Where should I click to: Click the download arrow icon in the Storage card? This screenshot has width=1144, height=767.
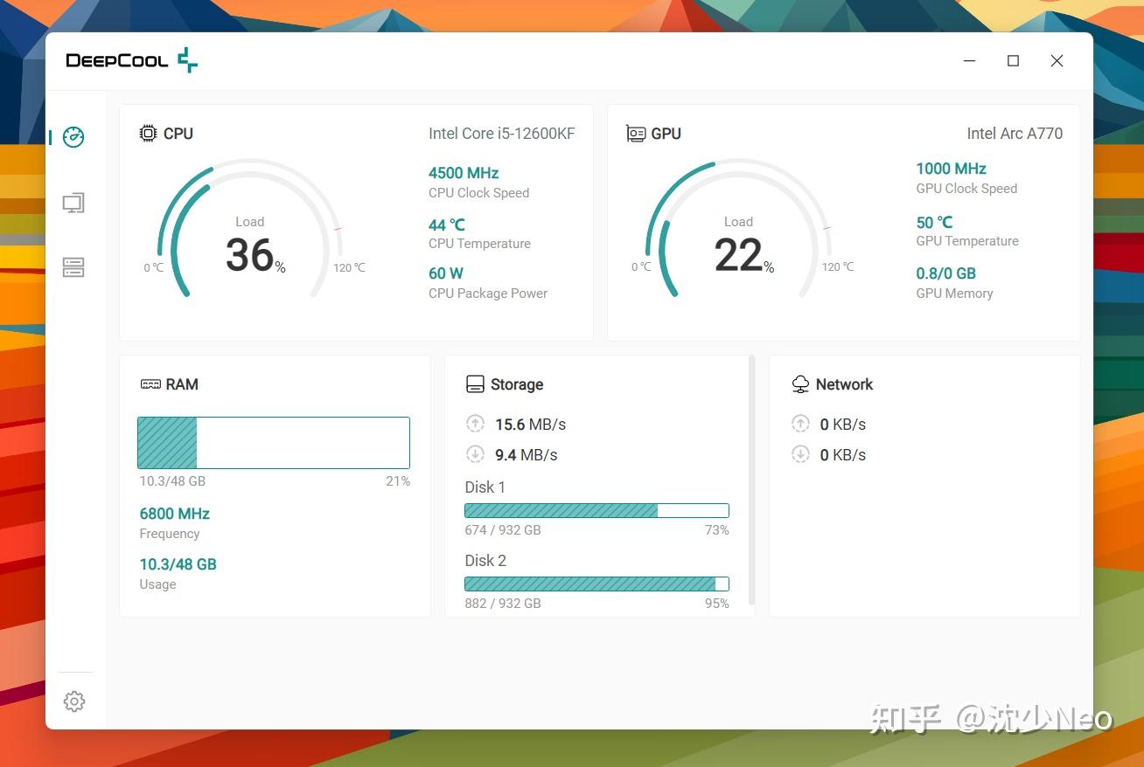(x=476, y=454)
